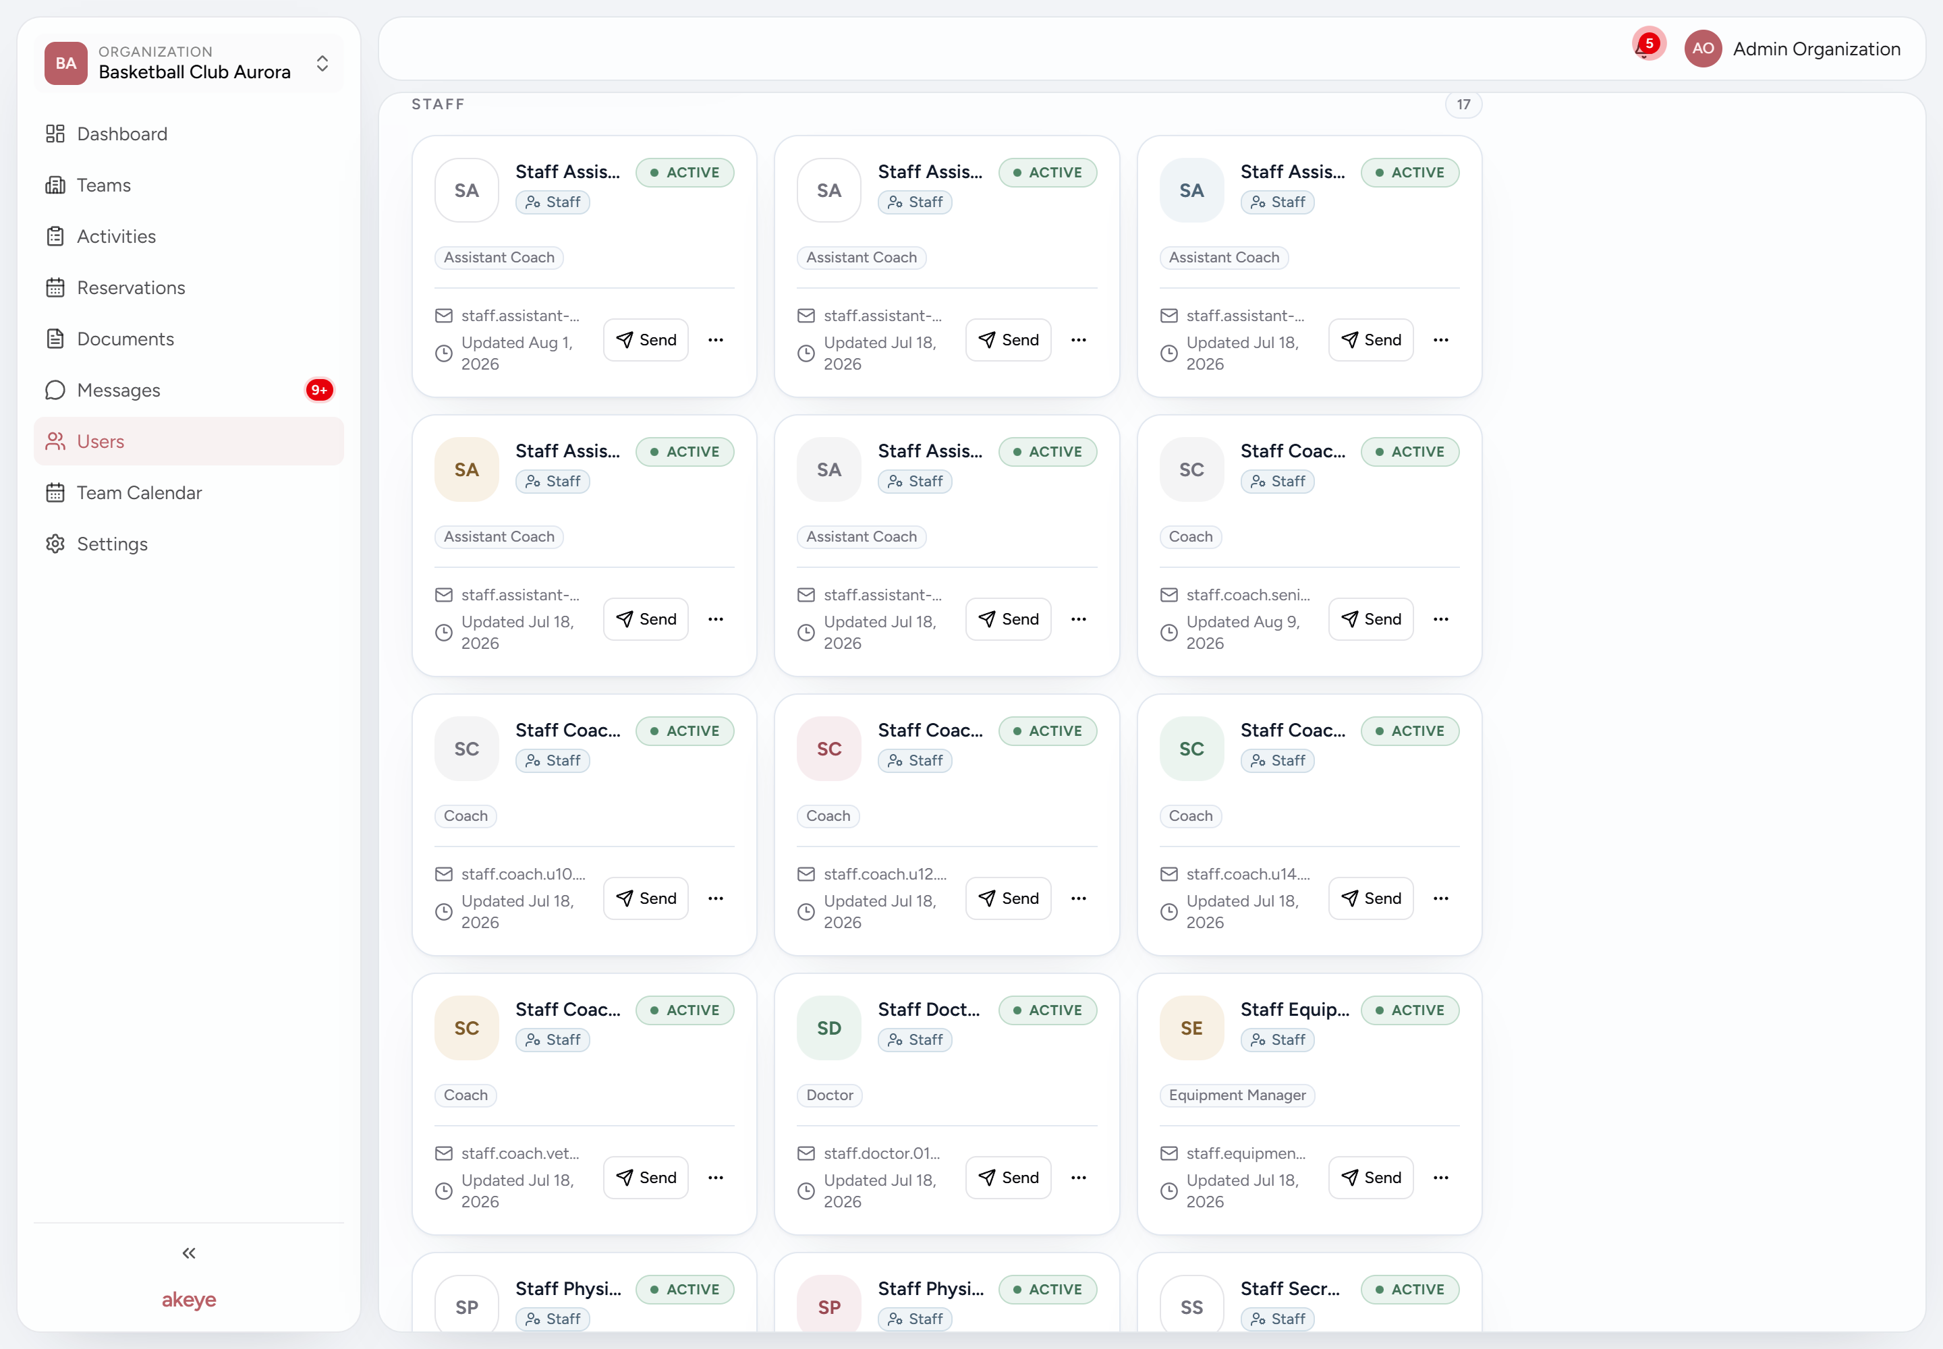Click Send on the staff.coach.u14 card

tap(1371, 898)
